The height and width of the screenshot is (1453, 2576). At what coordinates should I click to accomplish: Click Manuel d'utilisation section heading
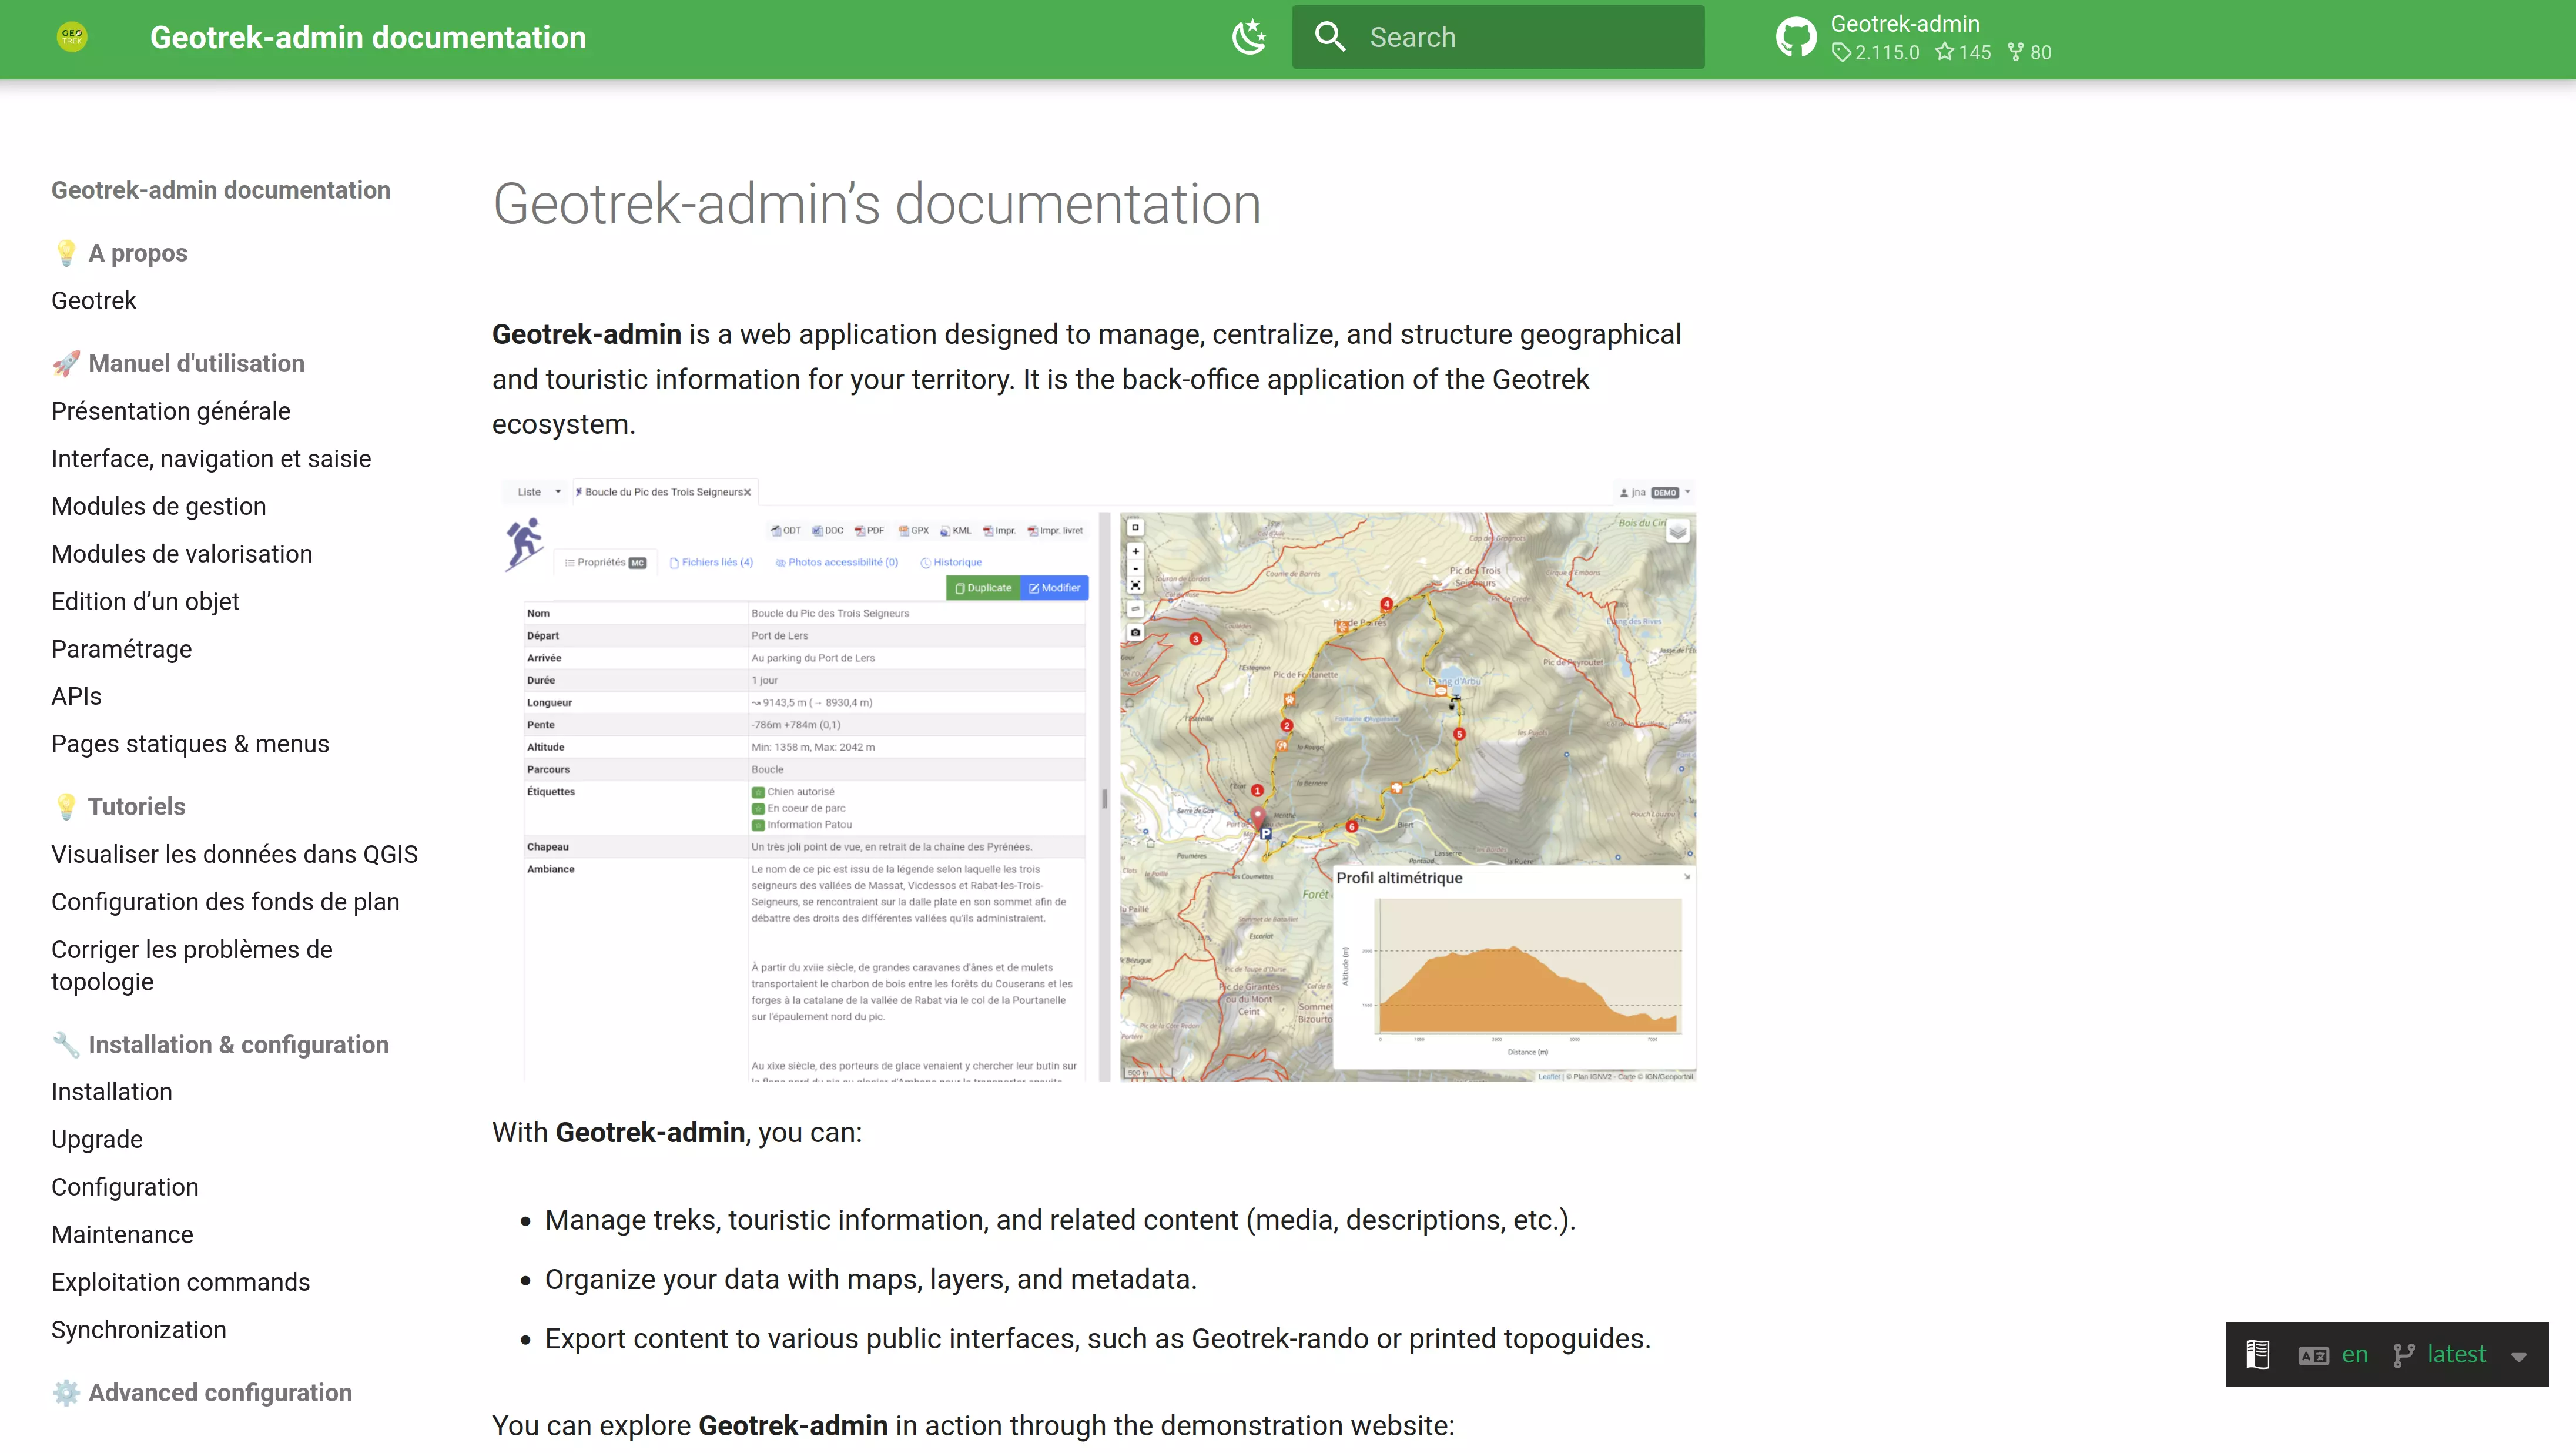click(x=178, y=364)
